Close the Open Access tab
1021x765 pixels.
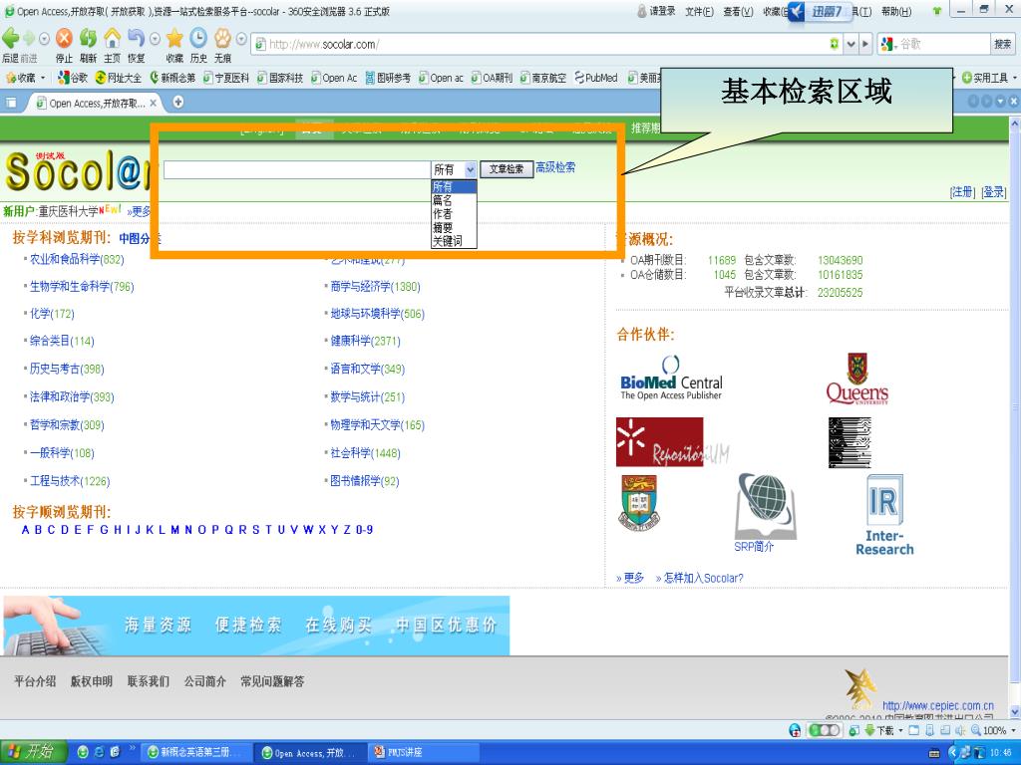pos(153,103)
